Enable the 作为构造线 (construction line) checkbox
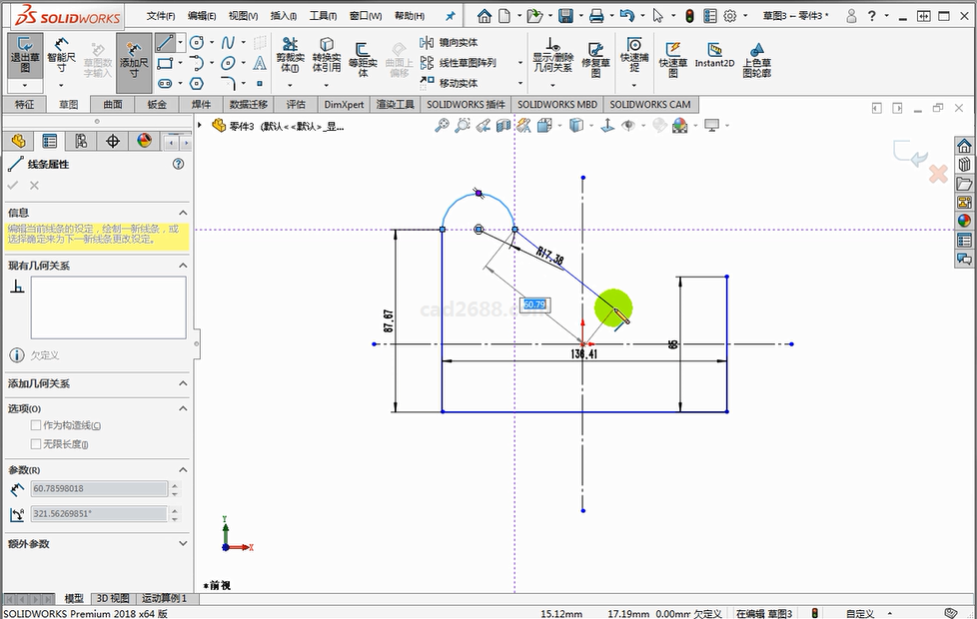The height and width of the screenshot is (619, 977). pyautogui.click(x=37, y=425)
